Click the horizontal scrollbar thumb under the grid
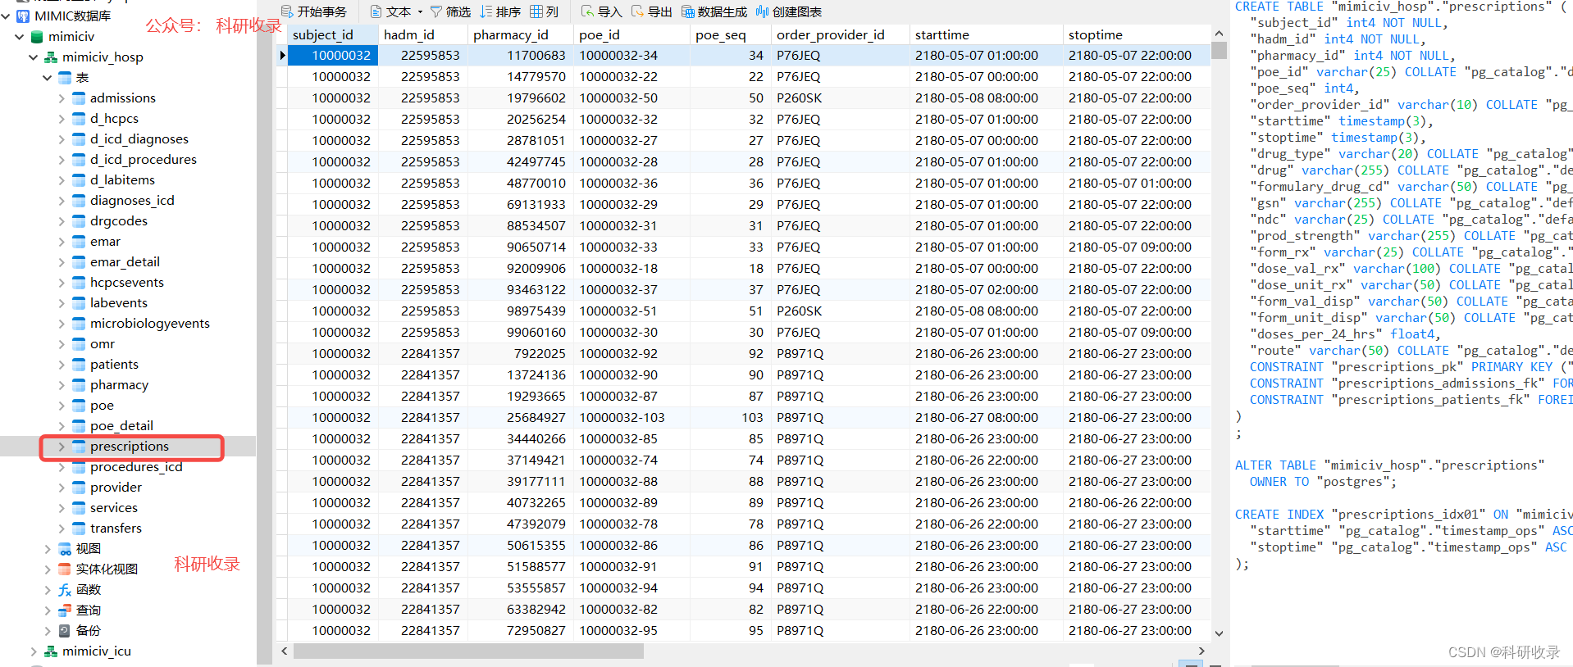The width and height of the screenshot is (1573, 667). click(x=468, y=651)
